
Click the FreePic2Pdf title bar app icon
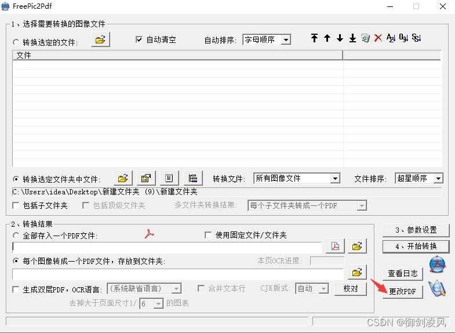(5, 6)
